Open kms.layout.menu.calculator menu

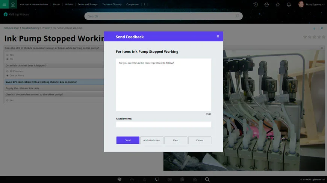point(34,4)
